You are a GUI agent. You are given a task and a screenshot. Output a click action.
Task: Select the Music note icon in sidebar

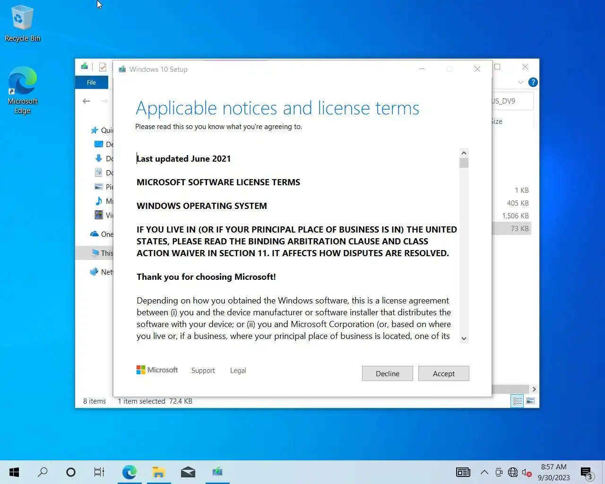98,201
